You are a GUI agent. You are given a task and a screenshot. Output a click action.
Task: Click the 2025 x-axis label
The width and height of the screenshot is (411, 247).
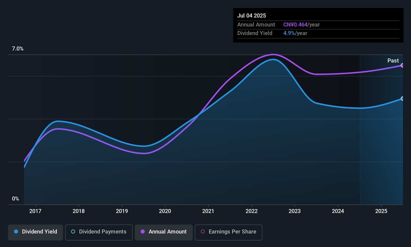click(x=381, y=211)
